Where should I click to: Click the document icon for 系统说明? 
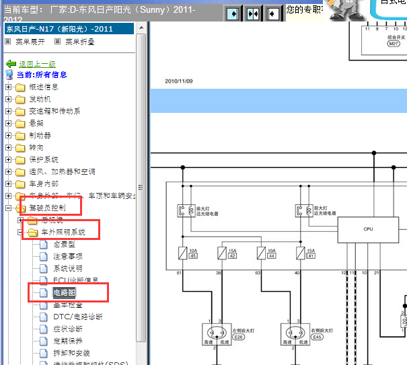click(43, 269)
